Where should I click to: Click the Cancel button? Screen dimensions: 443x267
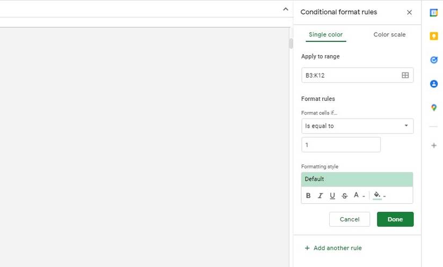click(350, 219)
